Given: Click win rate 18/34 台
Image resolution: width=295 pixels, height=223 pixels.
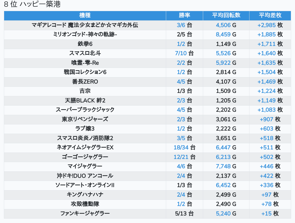Looking at the screenshot, I should (184, 148).
